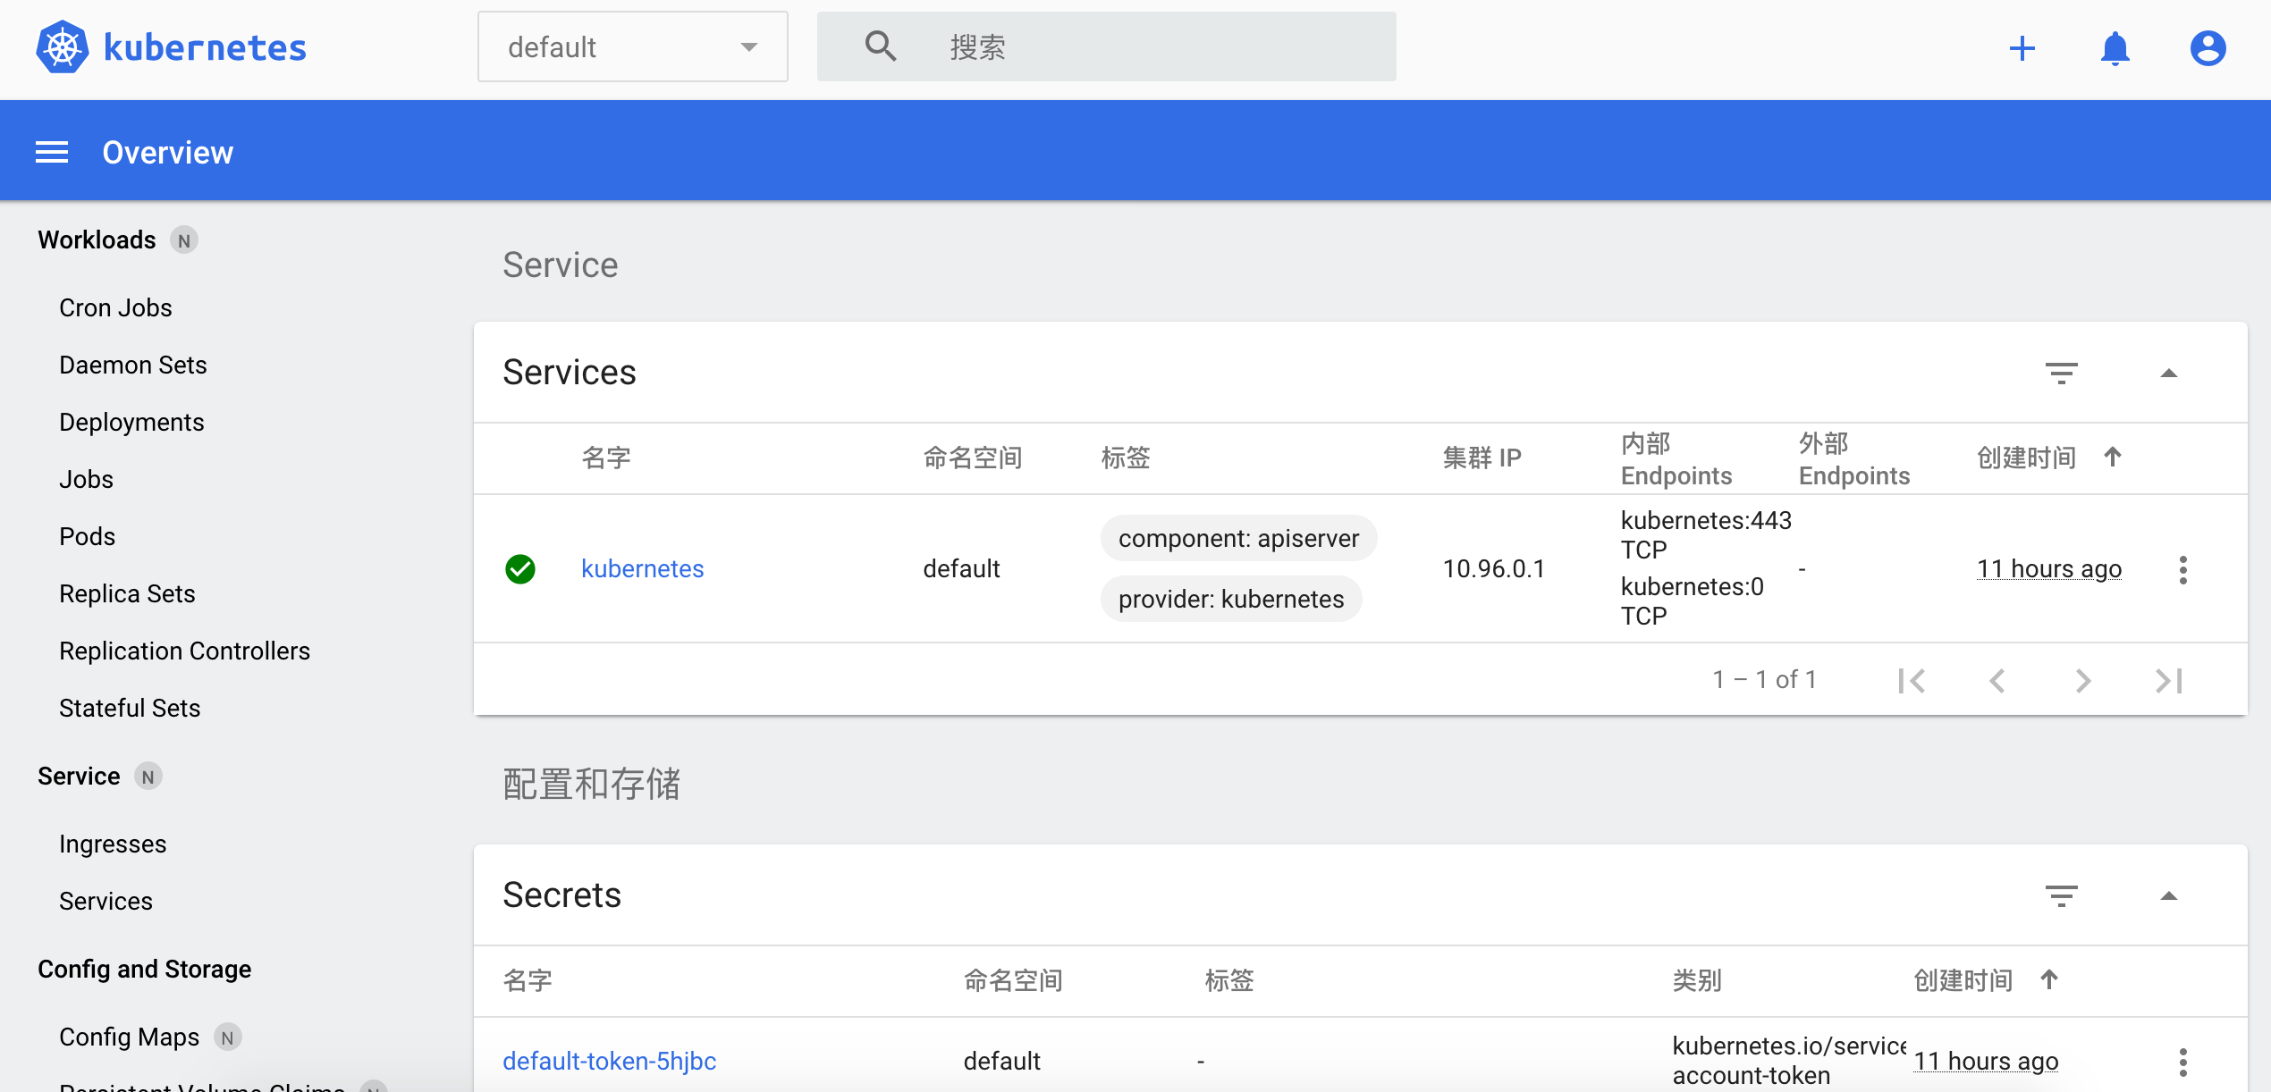Click the kubernetes.io/service-account-token type cell

1787,1061
